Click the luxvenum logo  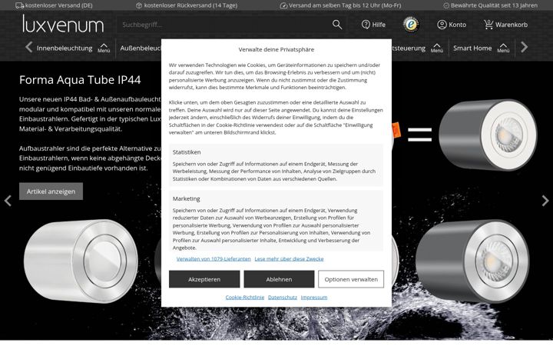[x=63, y=24]
